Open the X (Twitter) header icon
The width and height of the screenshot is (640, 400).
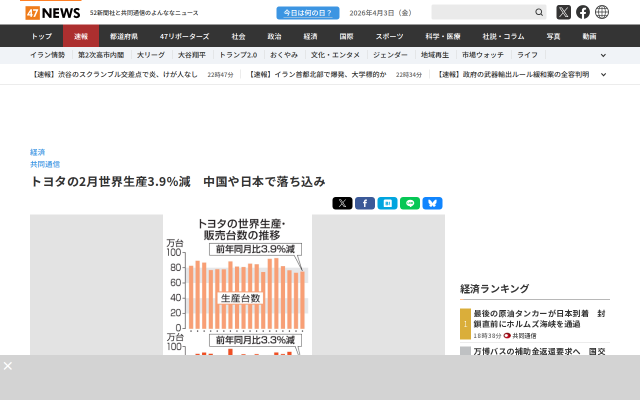[x=563, y=12]
